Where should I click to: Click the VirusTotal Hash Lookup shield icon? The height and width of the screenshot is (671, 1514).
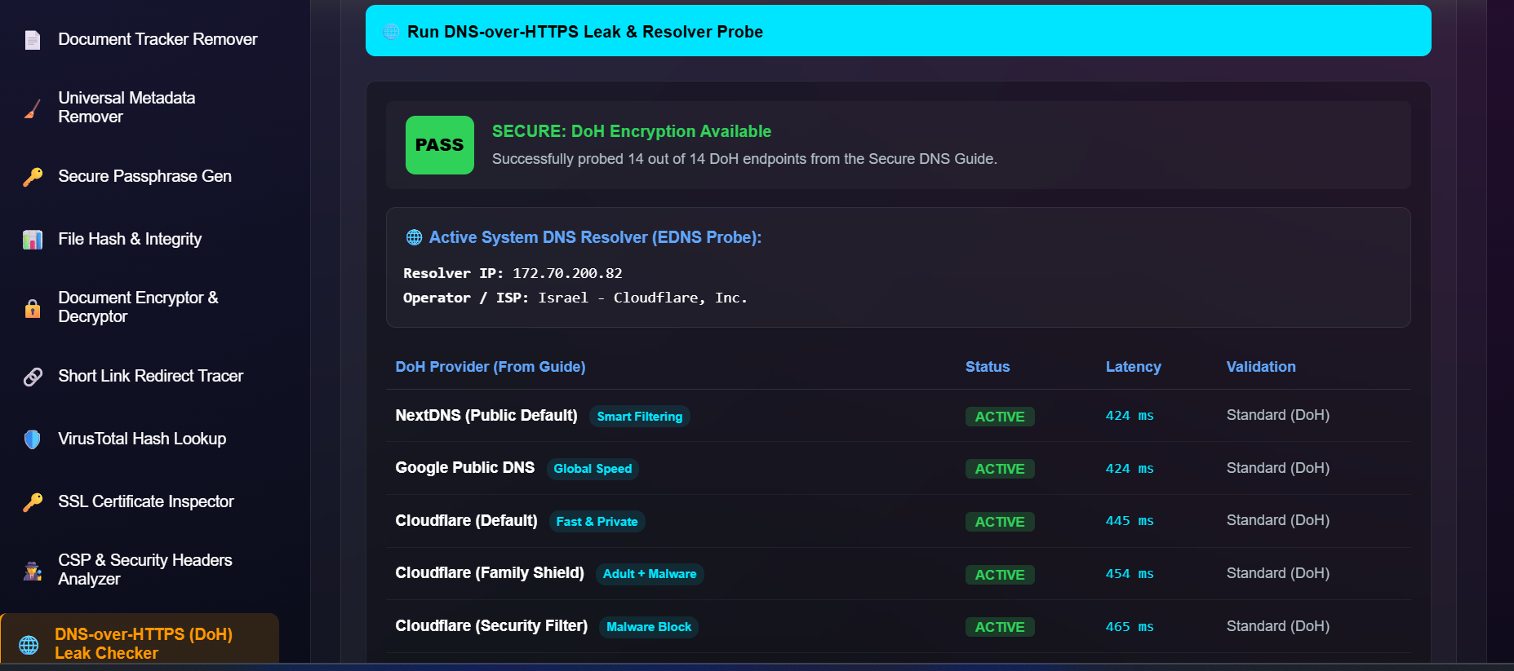coord(33,439)
